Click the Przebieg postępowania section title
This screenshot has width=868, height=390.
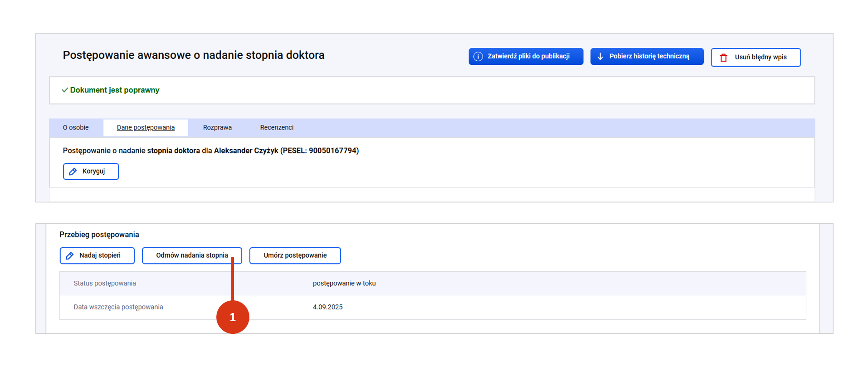pos(99,235)
